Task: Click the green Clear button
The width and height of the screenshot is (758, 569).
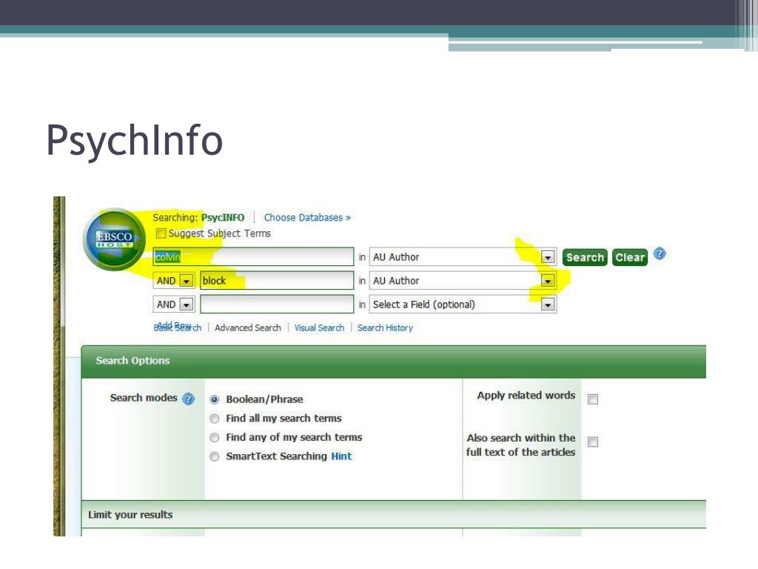Action: (x=630, y=257)
